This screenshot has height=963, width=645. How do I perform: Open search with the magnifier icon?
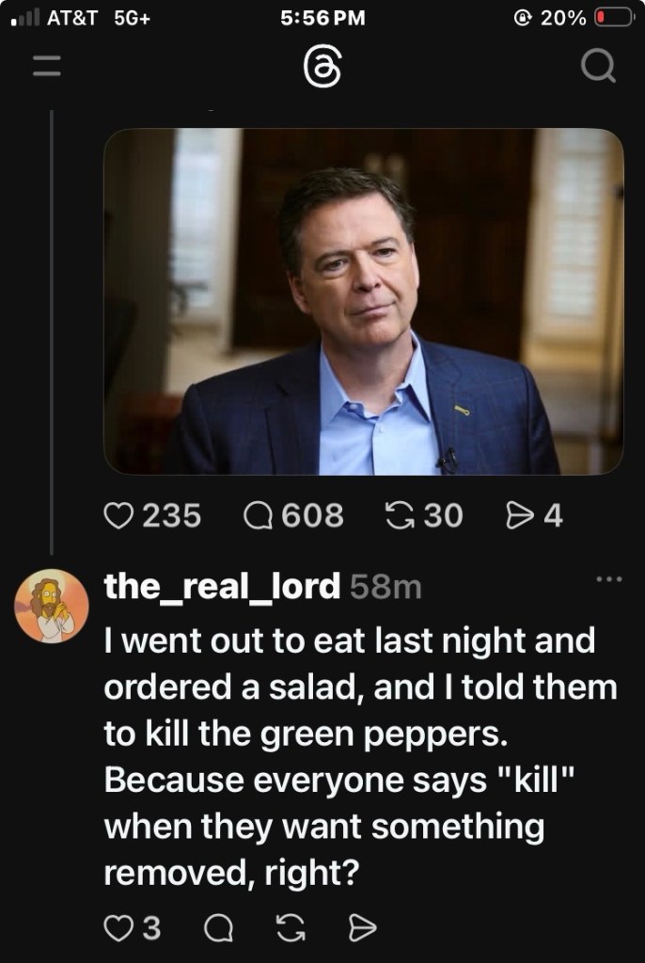pyautogui.click(x=597, y=67)
